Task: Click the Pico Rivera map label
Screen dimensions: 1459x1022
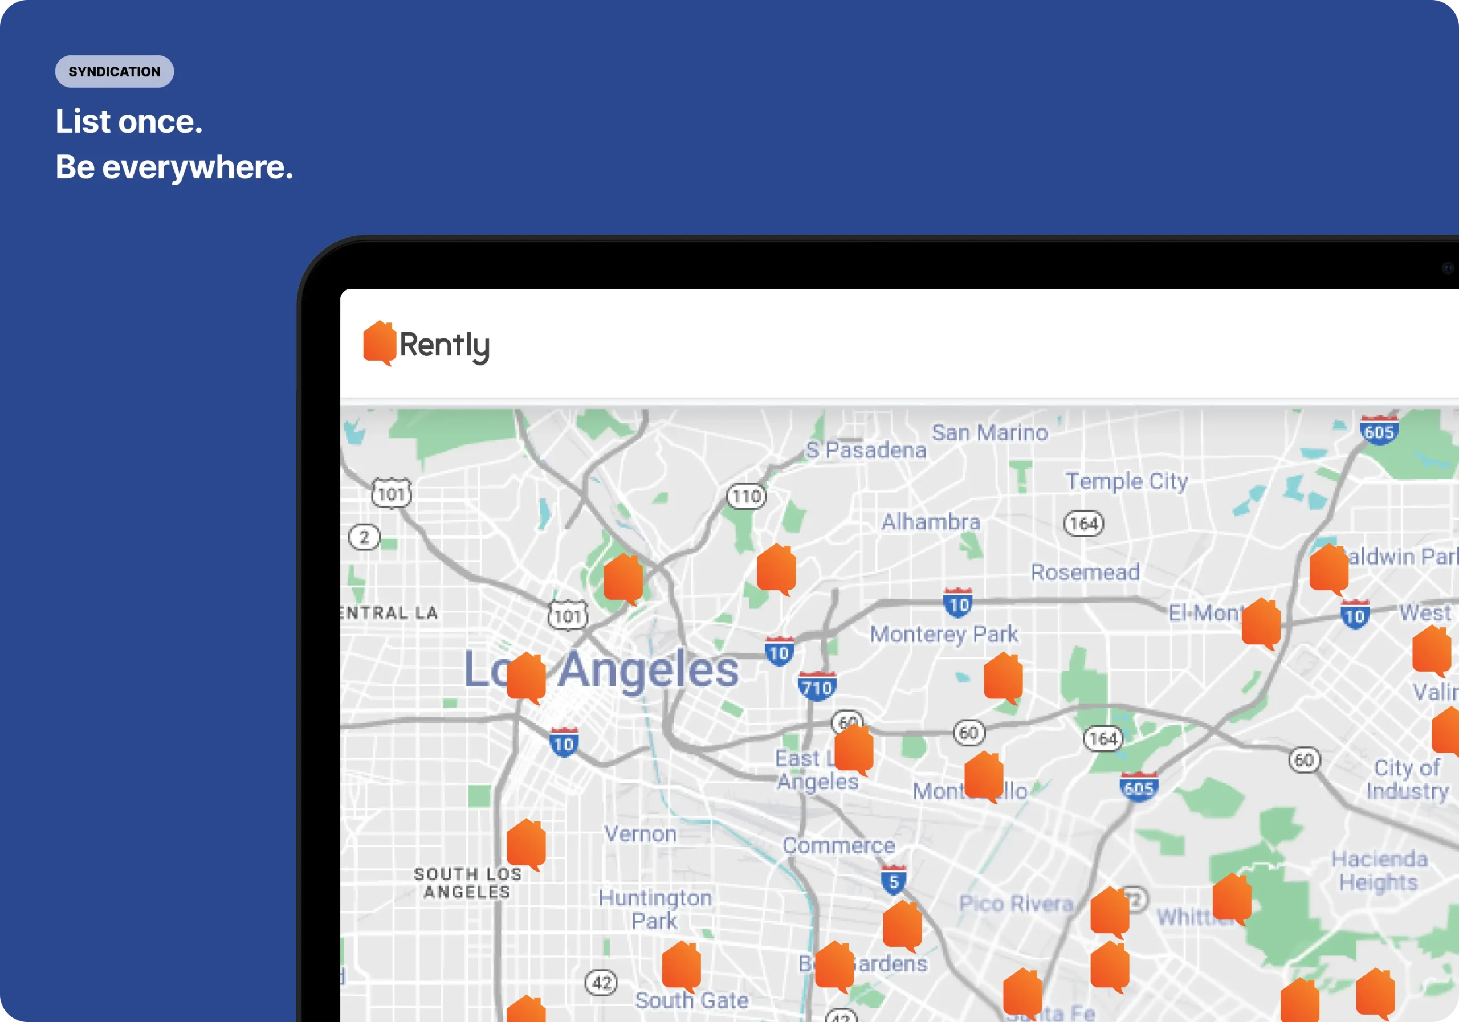Action: 1016,903
